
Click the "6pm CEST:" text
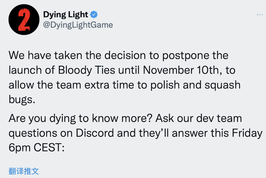pyautogui.click(x=36, y=148)
